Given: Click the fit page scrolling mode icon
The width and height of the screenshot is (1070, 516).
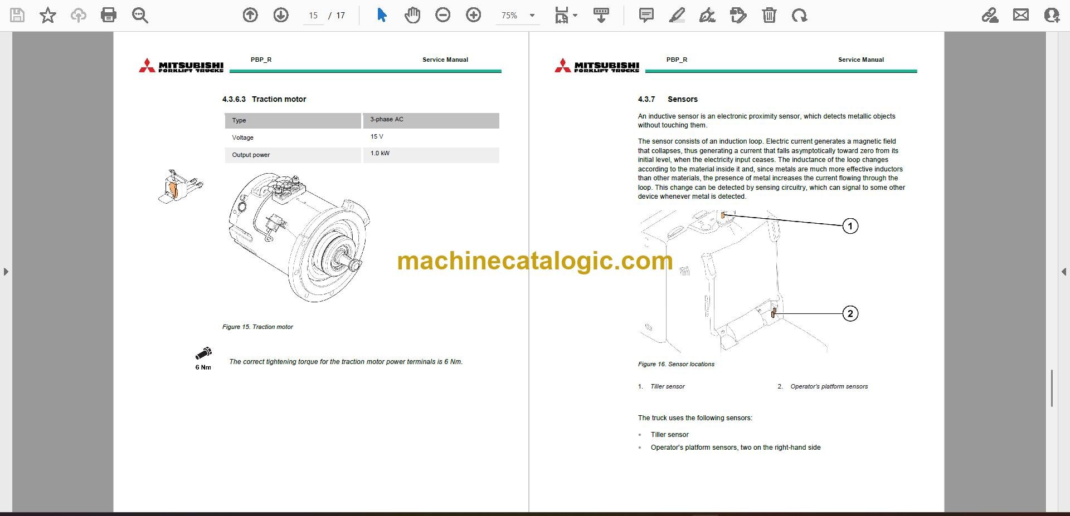Looking at the screenshot, I should point(561,15).
